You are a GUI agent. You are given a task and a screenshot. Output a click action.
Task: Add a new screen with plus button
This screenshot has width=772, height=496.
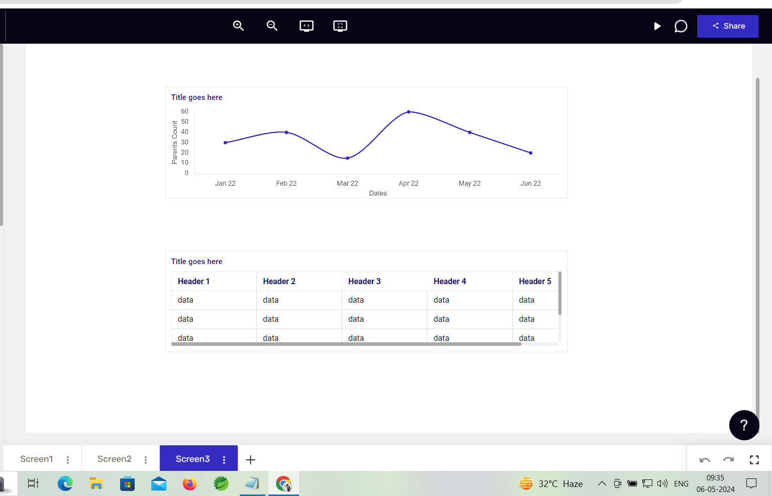[250, 460]
